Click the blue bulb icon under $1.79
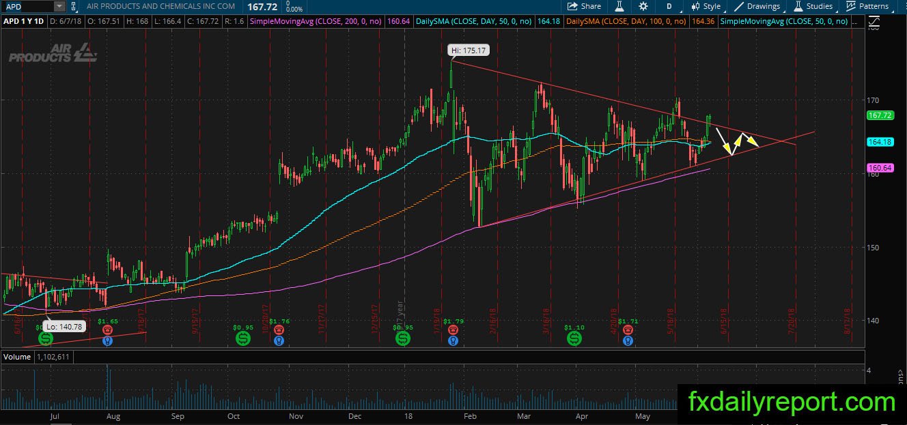The height and width of the screenshot is (425, 907). pos(453,340)
